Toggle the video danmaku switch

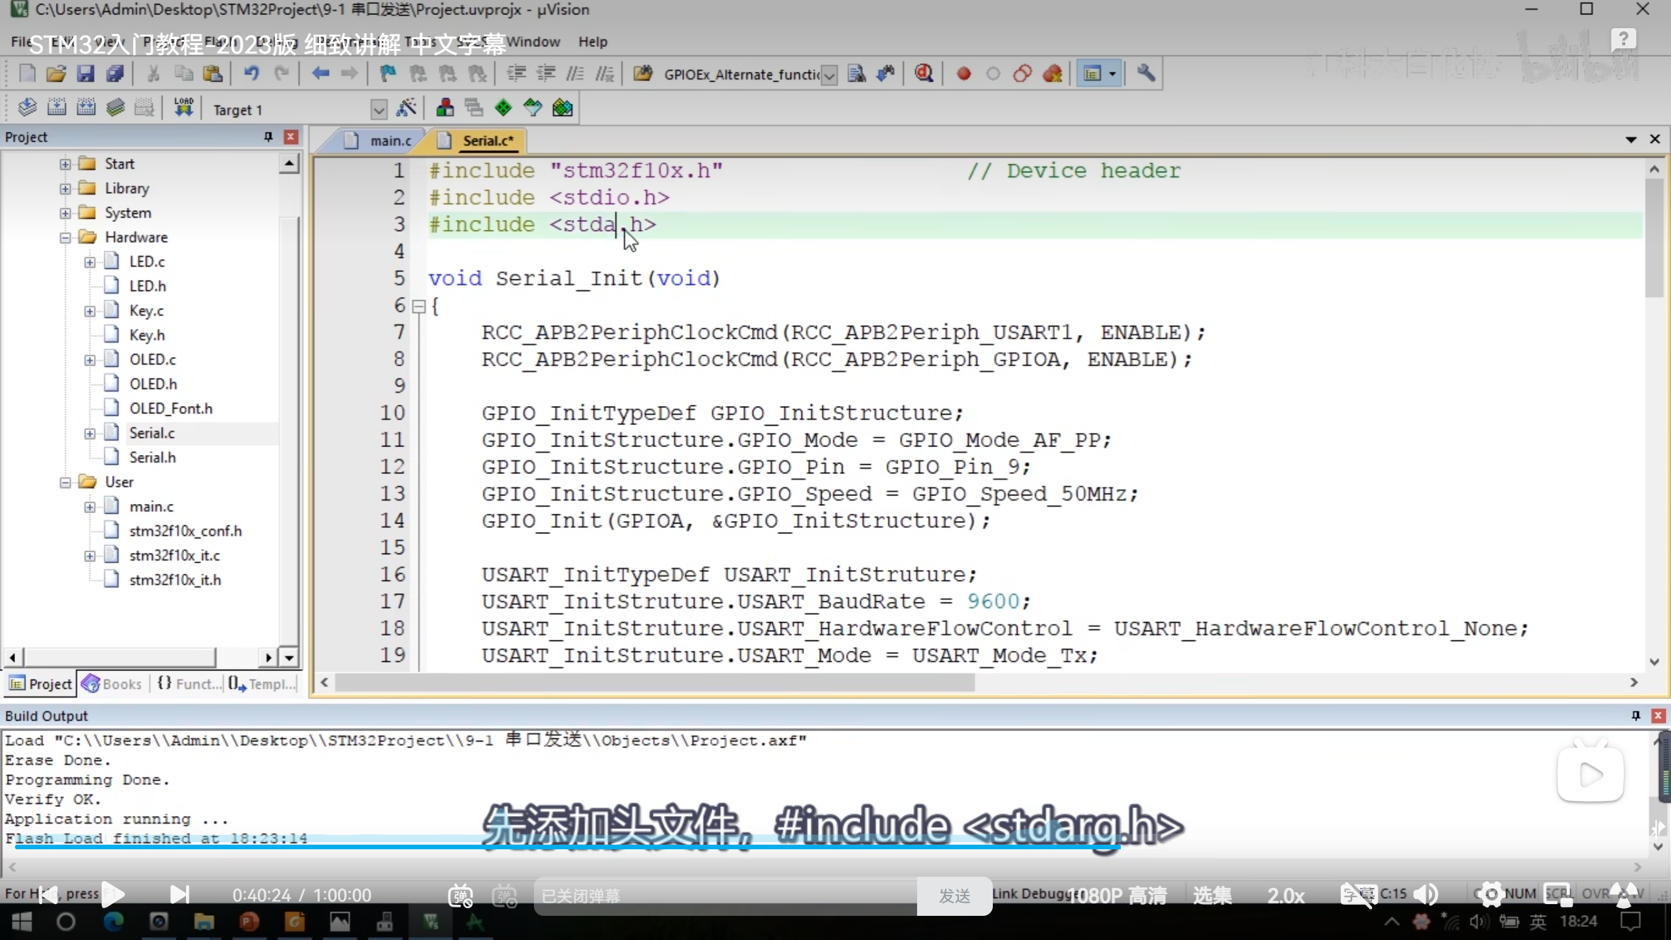pyautogui.click(x=461, y=896)
